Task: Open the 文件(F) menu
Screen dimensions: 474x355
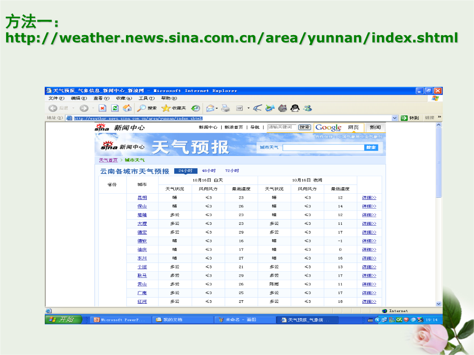Action: [x=56, y=99]
